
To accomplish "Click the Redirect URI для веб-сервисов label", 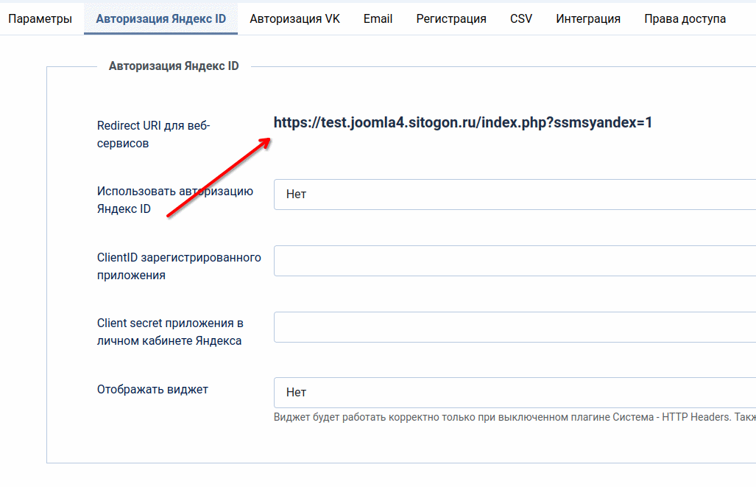I will (153, 134).
